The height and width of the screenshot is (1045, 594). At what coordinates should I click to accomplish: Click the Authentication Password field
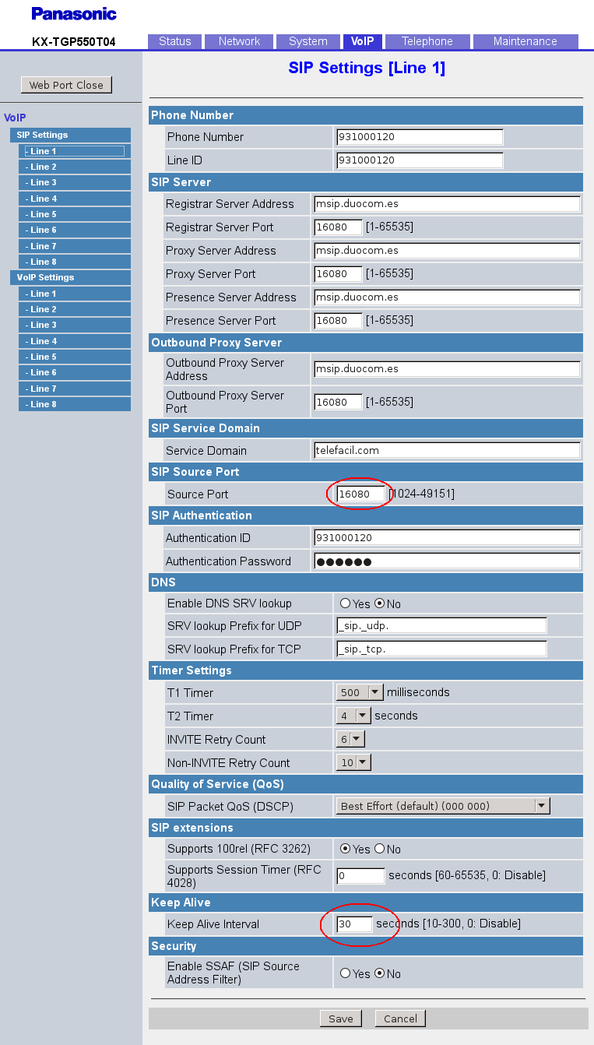click(446, 561)
